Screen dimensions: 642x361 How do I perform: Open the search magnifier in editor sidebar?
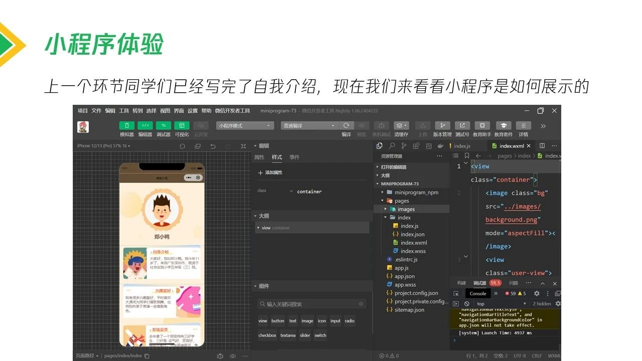pos(392,146)
